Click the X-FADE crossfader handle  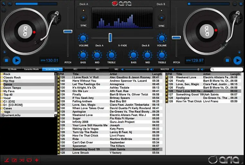[110, 38]
